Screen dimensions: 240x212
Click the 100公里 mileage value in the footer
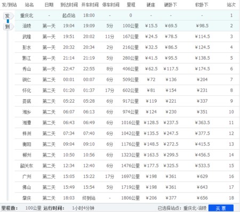click(34, 208)
